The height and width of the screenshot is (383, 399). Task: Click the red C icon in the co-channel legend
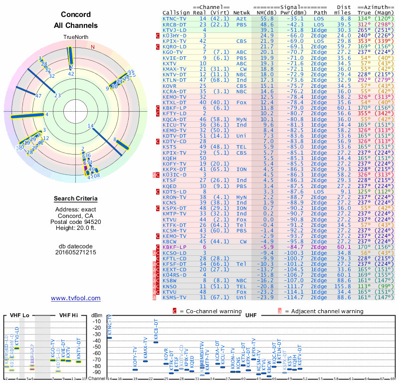[x=175, y=311]
